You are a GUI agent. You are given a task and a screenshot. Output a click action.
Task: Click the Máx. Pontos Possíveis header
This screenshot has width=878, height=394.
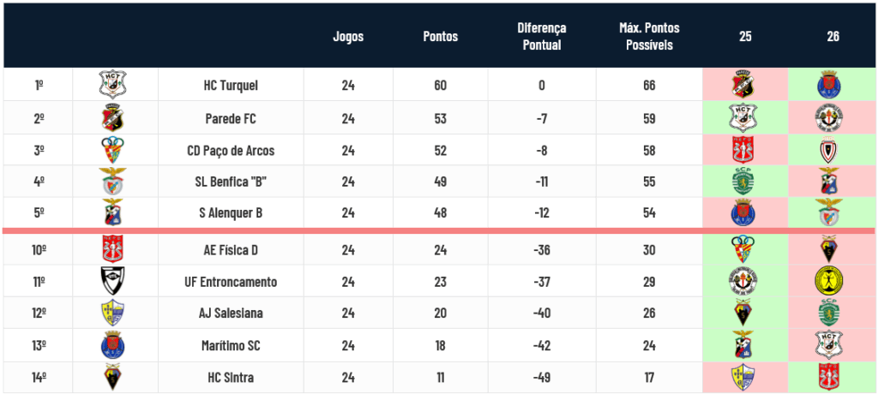(x=649, y=36)
